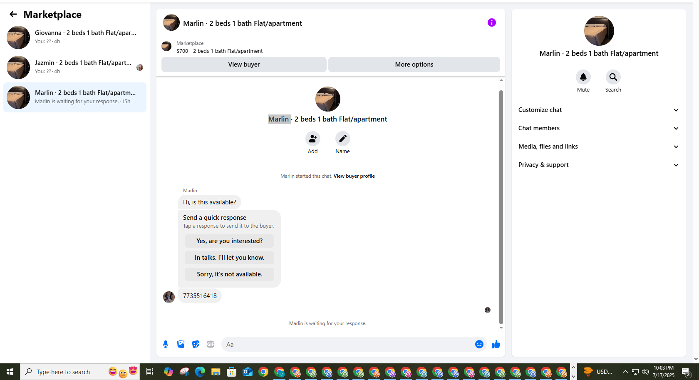Search in conversation using the magnifier icon
Screen dimensions: 699x380
point(613,77)
